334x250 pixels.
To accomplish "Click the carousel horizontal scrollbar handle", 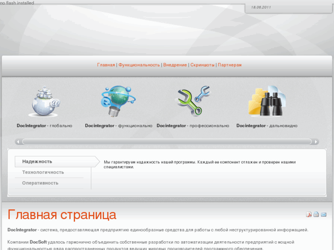I will click(167, 142).
